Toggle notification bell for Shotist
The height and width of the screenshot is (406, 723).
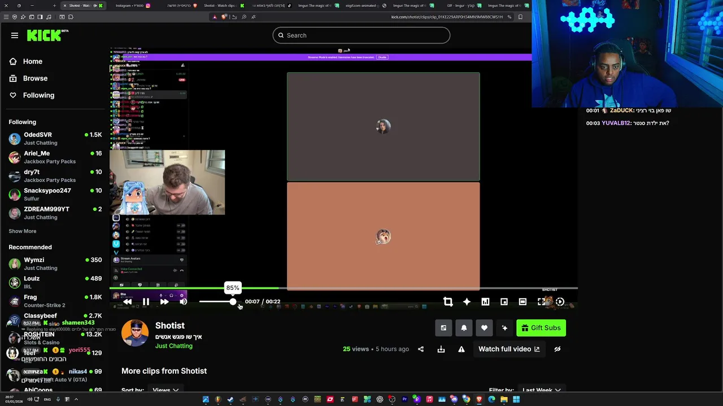pyautogui.click(x=464, y=328)
